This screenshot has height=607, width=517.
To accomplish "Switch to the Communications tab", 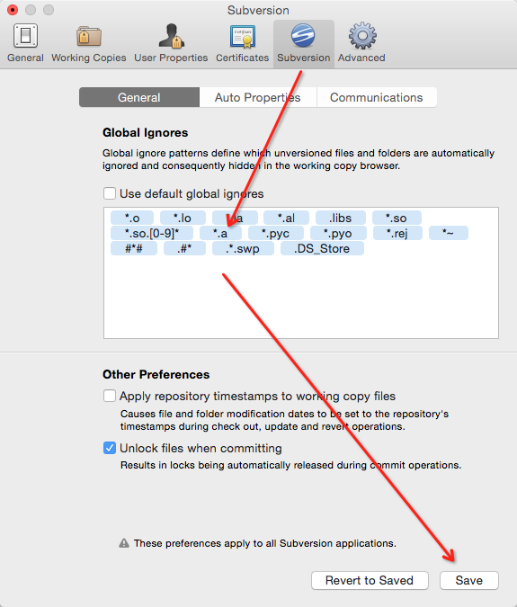I will tap(377, 97).
